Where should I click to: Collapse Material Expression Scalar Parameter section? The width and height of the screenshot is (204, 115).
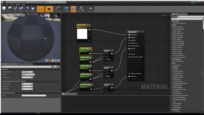coord(2,81)
